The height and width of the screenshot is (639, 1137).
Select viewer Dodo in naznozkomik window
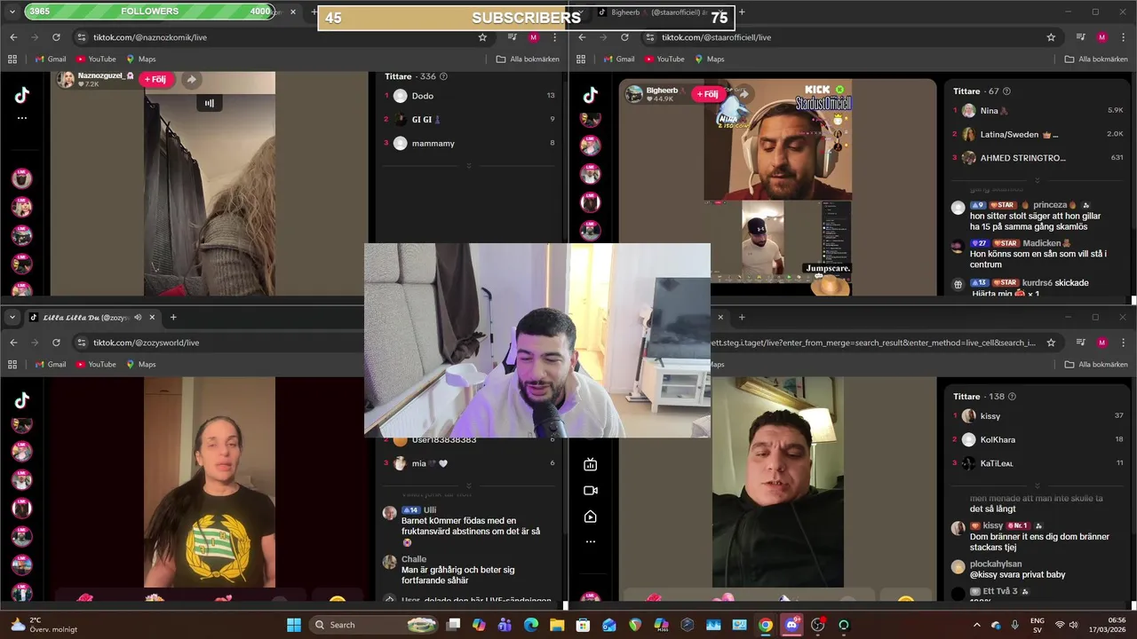pyautogui.click(x=423, y=96)
